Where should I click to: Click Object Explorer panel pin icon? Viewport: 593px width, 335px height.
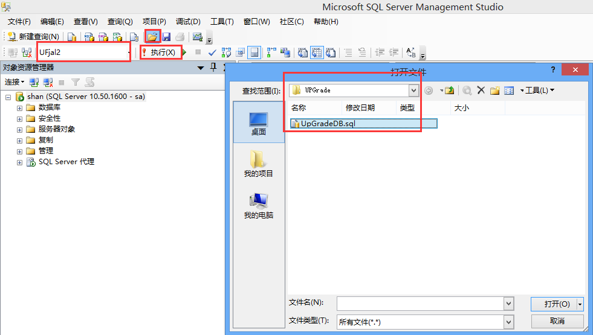click(213, 68)
